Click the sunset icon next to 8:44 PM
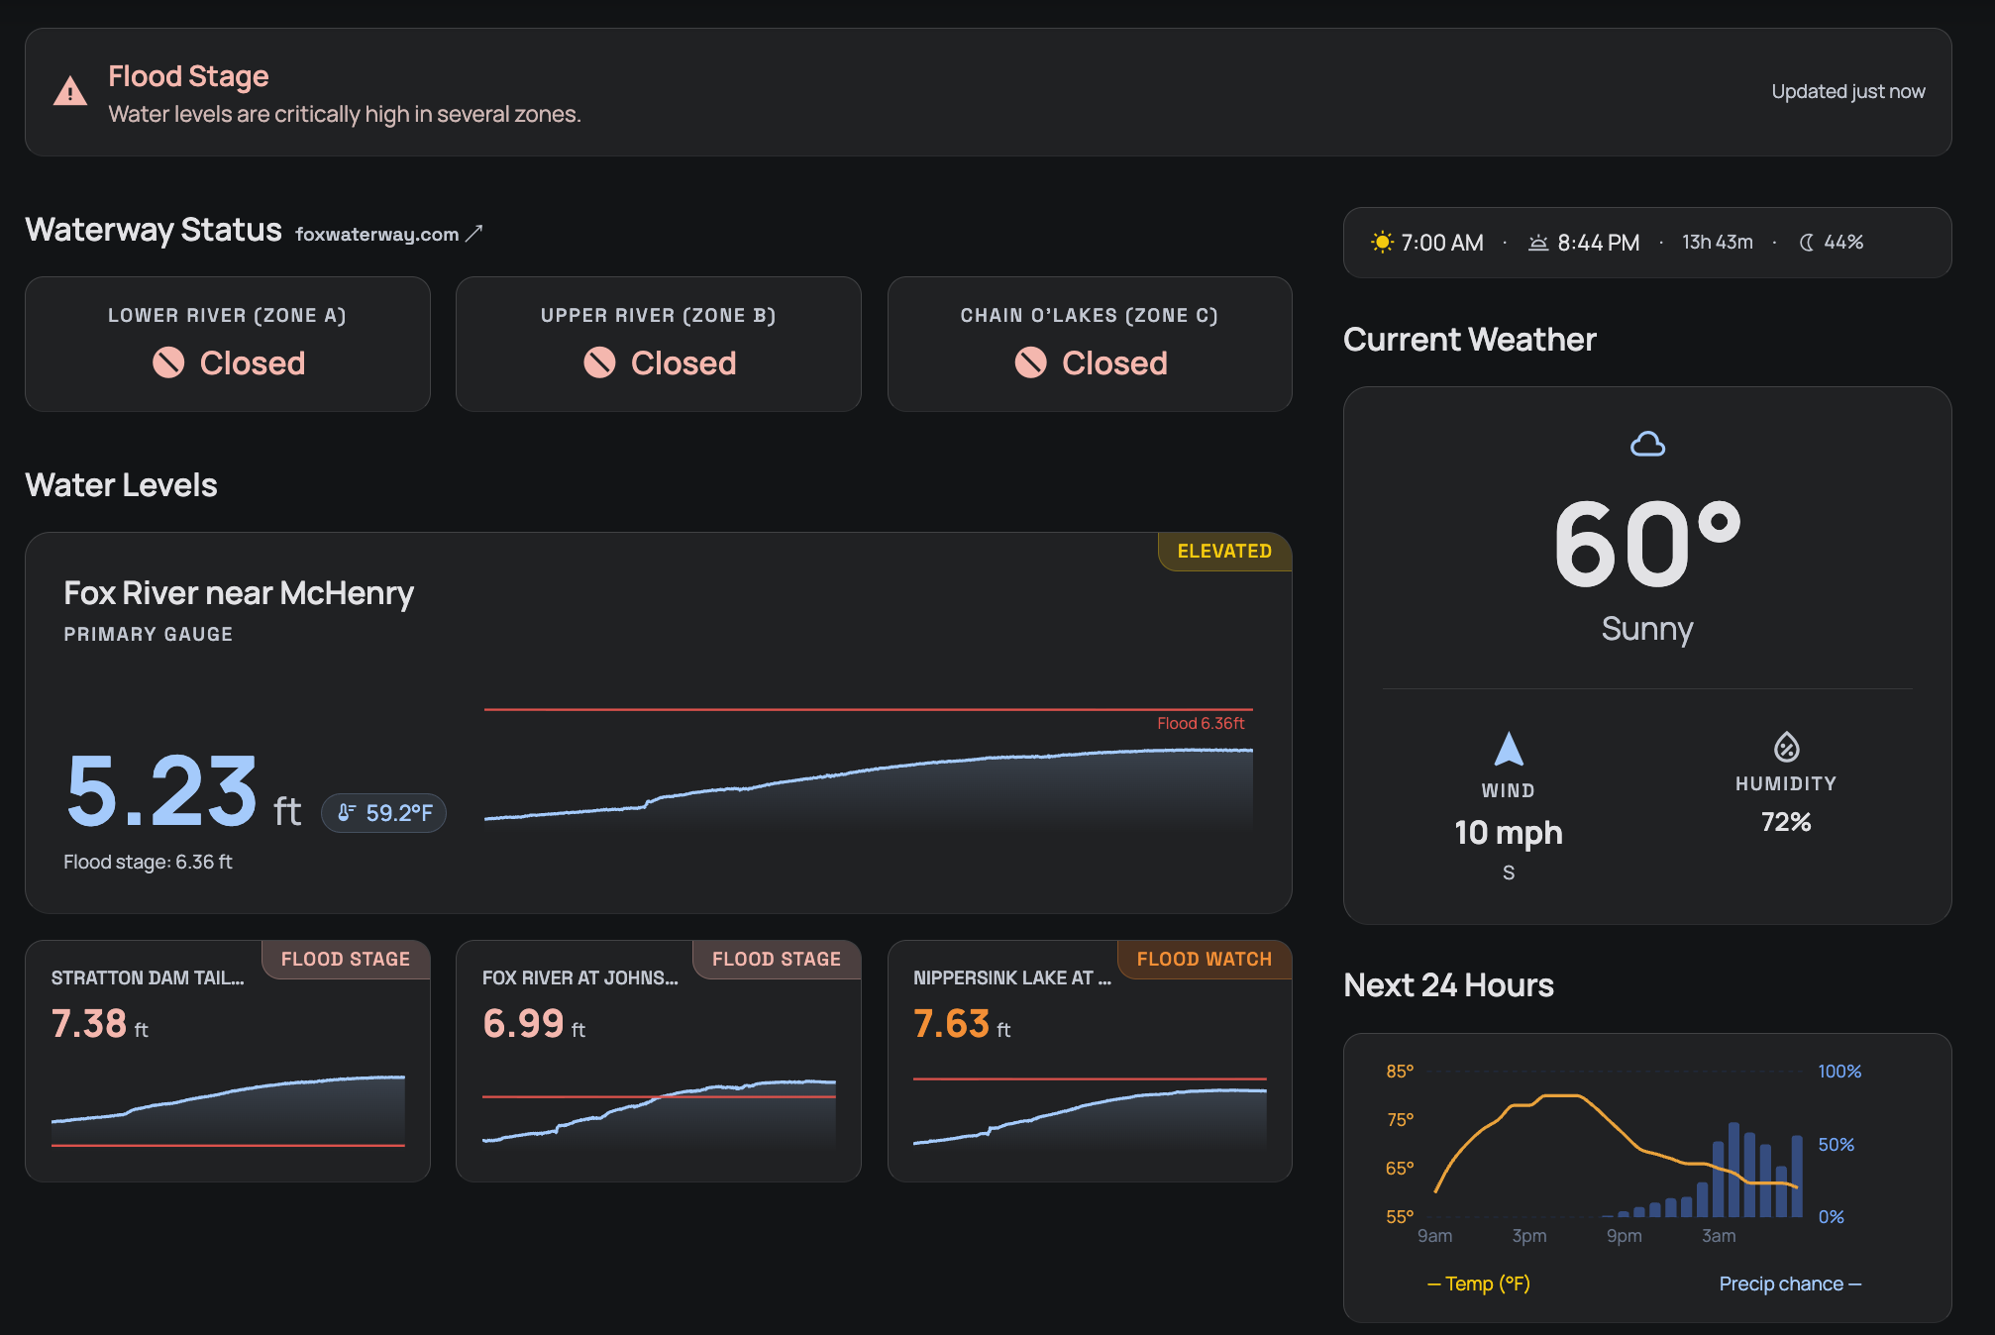The image size is (1995, 1335). [1537, 242]
